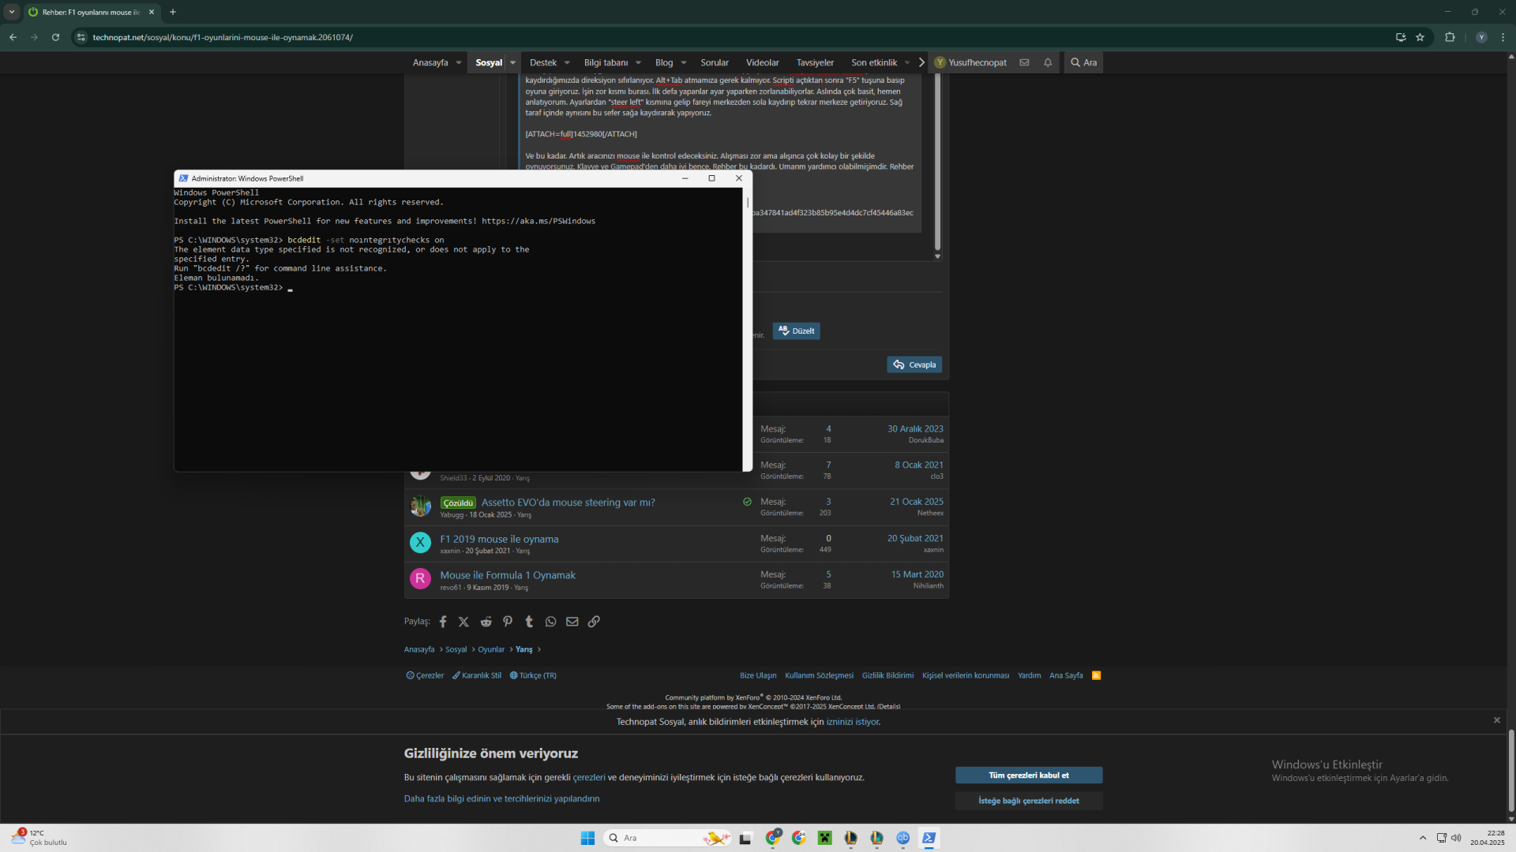Go to the Sorular menu item
Screen dimensions: 1516x852
(x=714, y=62)
